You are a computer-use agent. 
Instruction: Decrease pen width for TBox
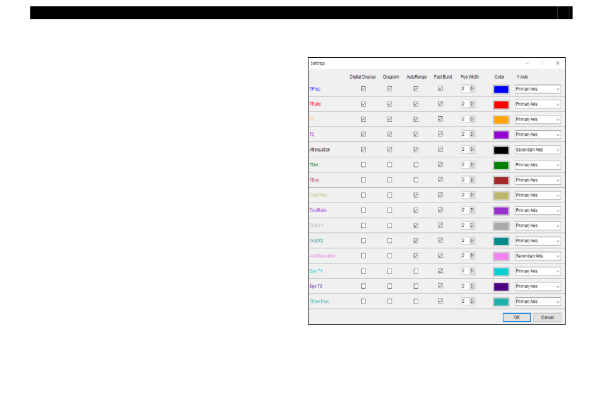pyautogui.click(x=472, y=182)
